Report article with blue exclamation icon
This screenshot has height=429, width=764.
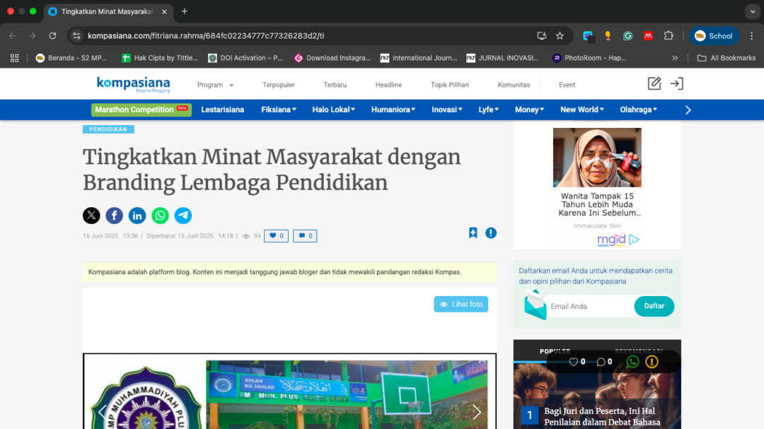tap(491, 233)
